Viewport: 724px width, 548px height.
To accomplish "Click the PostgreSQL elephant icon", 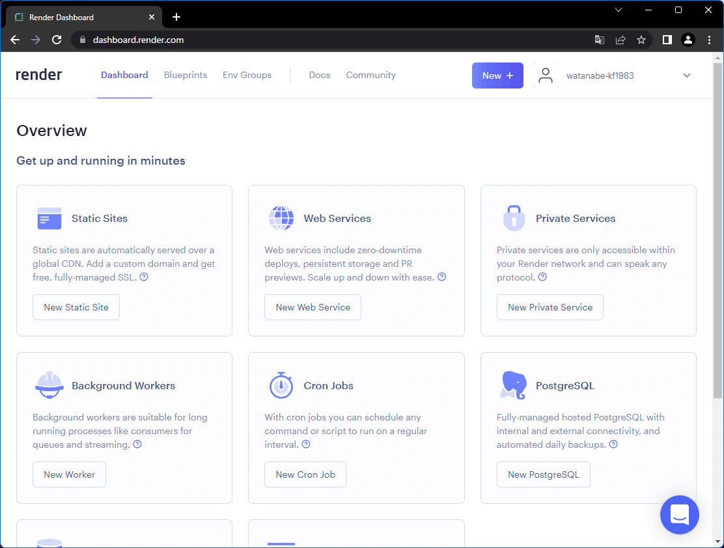I will (x=514, y=385).
